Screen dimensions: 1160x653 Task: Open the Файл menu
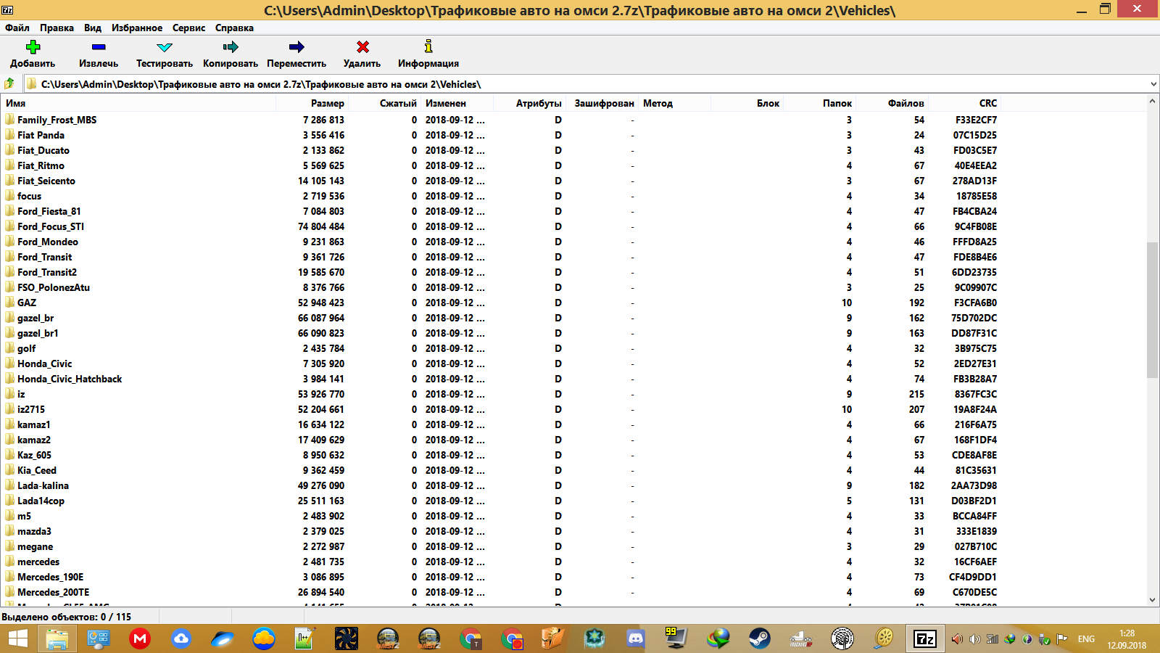17,28
